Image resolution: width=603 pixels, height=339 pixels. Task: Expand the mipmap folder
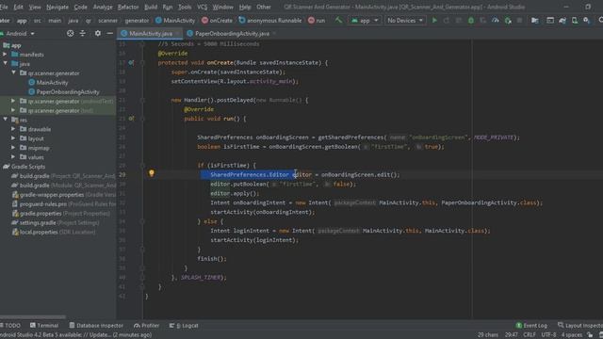(13, 148)
